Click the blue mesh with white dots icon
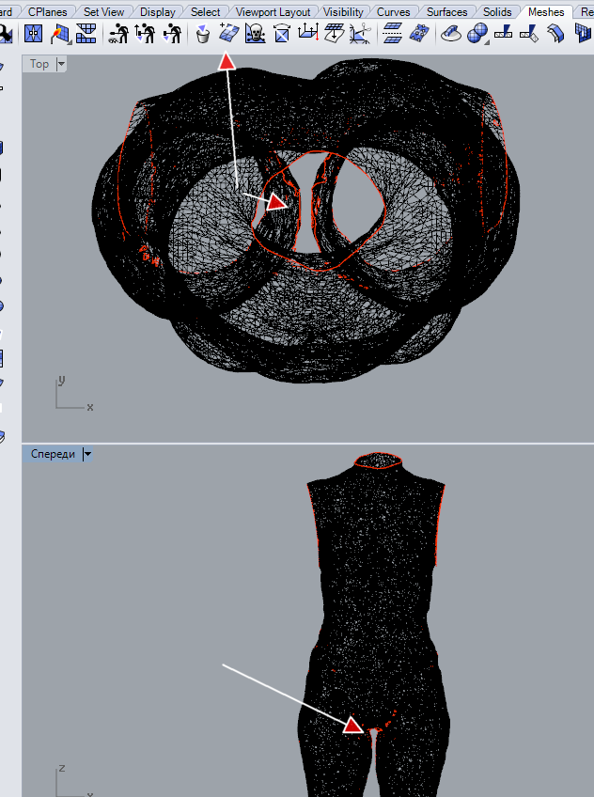The width and height of the screenshot is (594, 797). pyautogui.click(x=418, y=34)
